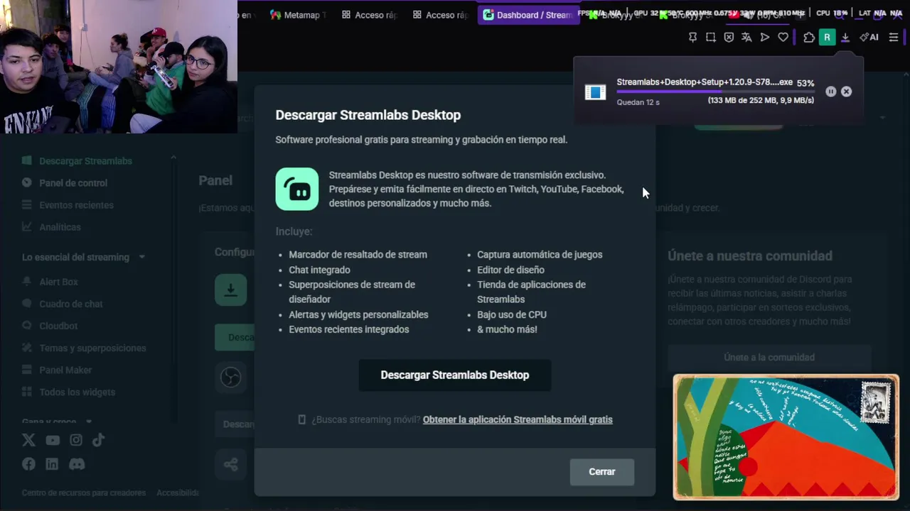The image size is (910, 511).
Task: Open the browser easy setup menu icon
Action: click(x=894, y=38)
